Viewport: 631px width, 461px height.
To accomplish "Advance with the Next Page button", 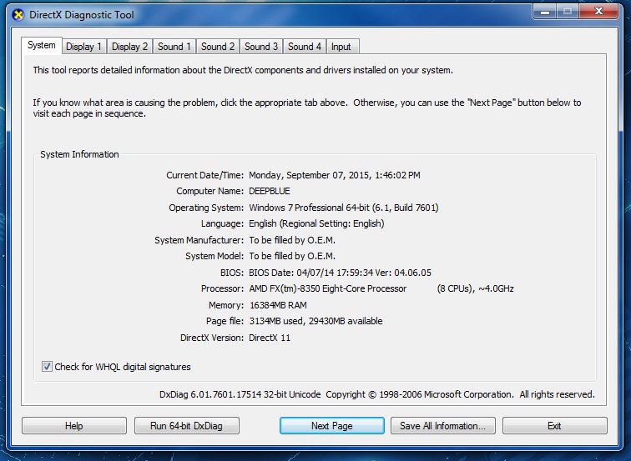I will [332, 426].
